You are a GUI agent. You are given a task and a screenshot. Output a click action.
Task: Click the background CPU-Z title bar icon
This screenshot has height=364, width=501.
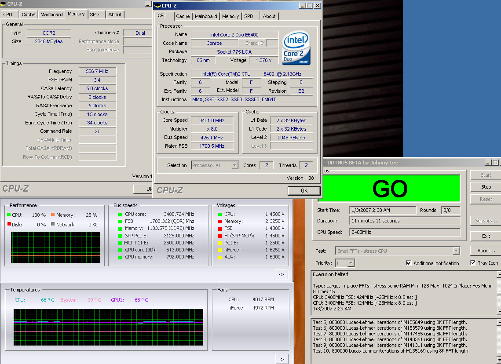pos(3,4)
